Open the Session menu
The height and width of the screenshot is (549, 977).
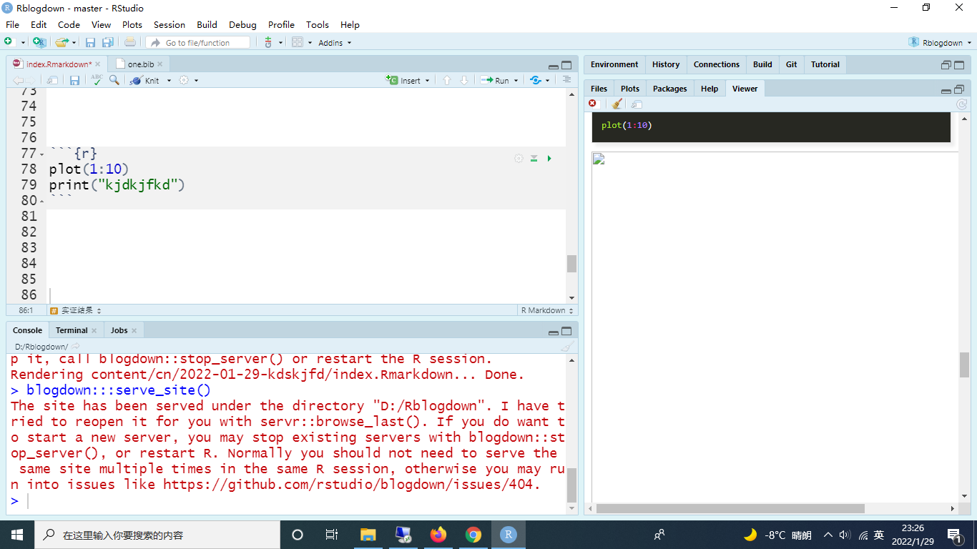point(169,24)
